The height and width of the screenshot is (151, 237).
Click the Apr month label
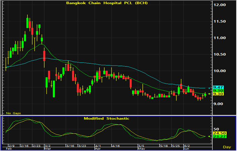pos(97,149)
